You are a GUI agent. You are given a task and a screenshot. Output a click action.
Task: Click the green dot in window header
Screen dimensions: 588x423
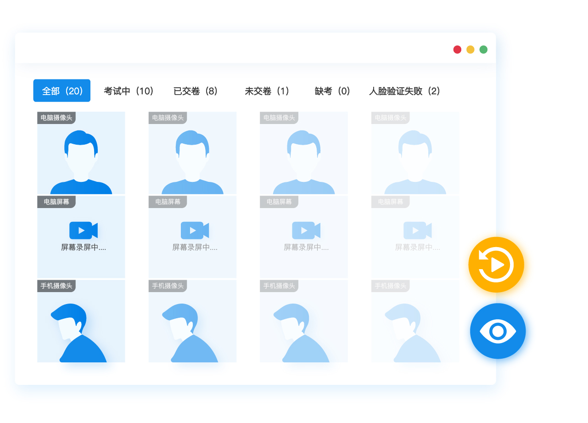coord(483,50)
